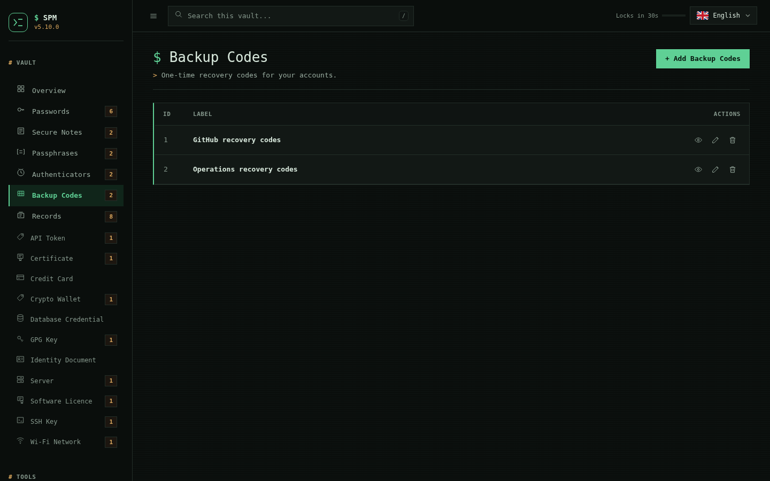Click the auto-lock countdown progress bar

674,15
